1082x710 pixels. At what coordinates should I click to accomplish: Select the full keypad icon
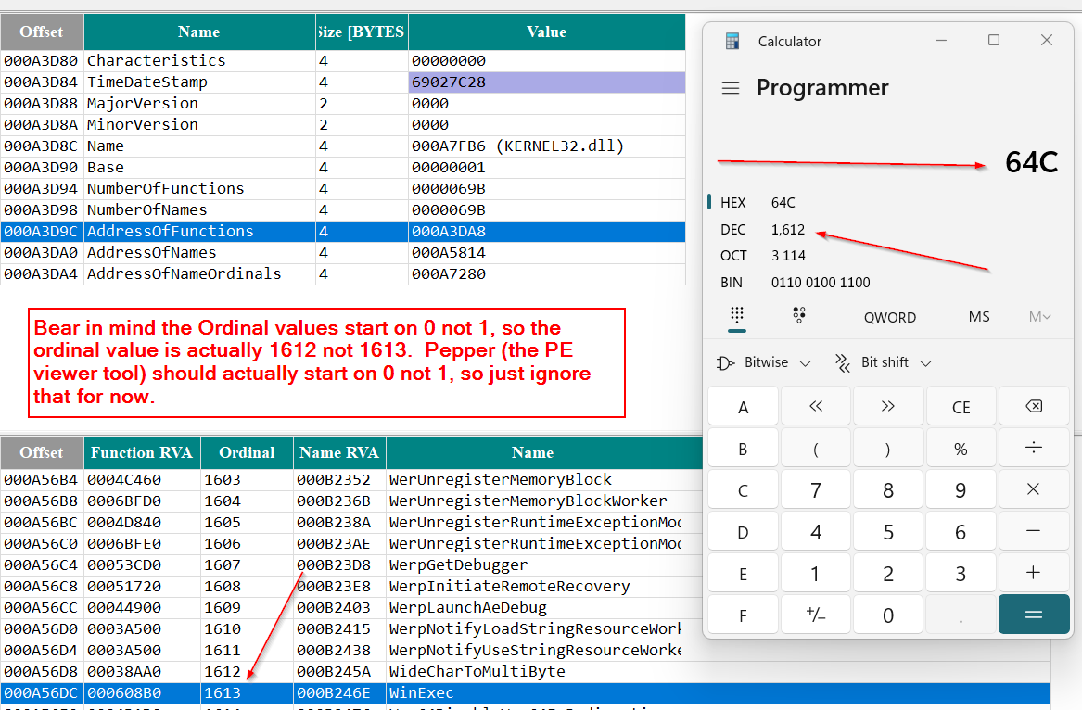[738, 316]
